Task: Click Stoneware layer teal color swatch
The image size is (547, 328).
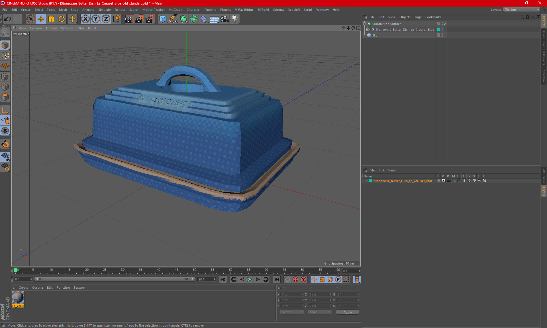Action: (x=371, y=181)
